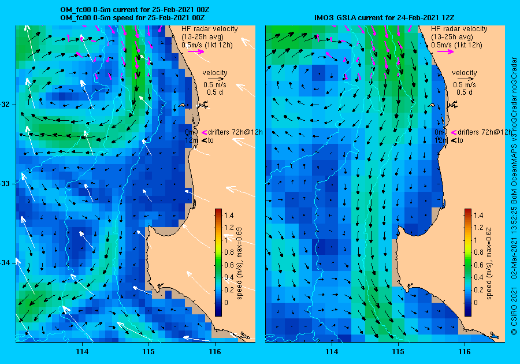Click 'drifters 72h@12h' label in right panel
This screenshot has width=520, height=364.
485,132
